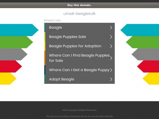Click the chevron beside Where Can I Get a Beagle Puppy
Image resolution: width=159 pixels, height=119 pixels.
click(111, 70)
